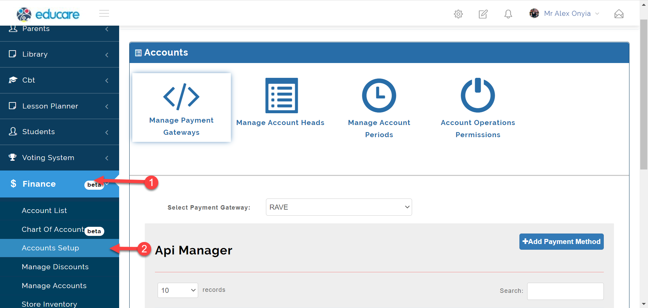Viewport: 648px width, 308px height.
Task: Open Chart Of Account menu item
Action: point(53,229)
